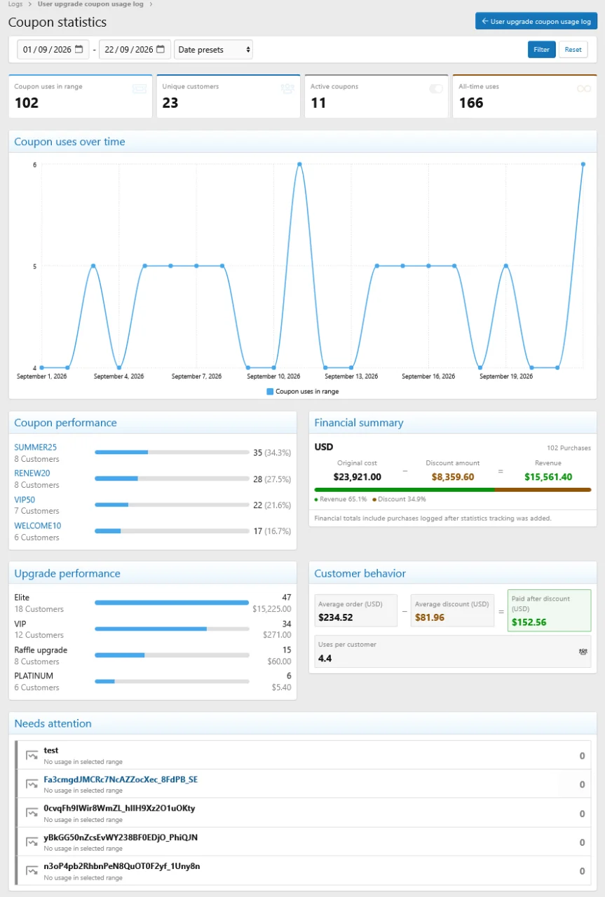Click the start date field 01/09/2026

tap(53, 50)
